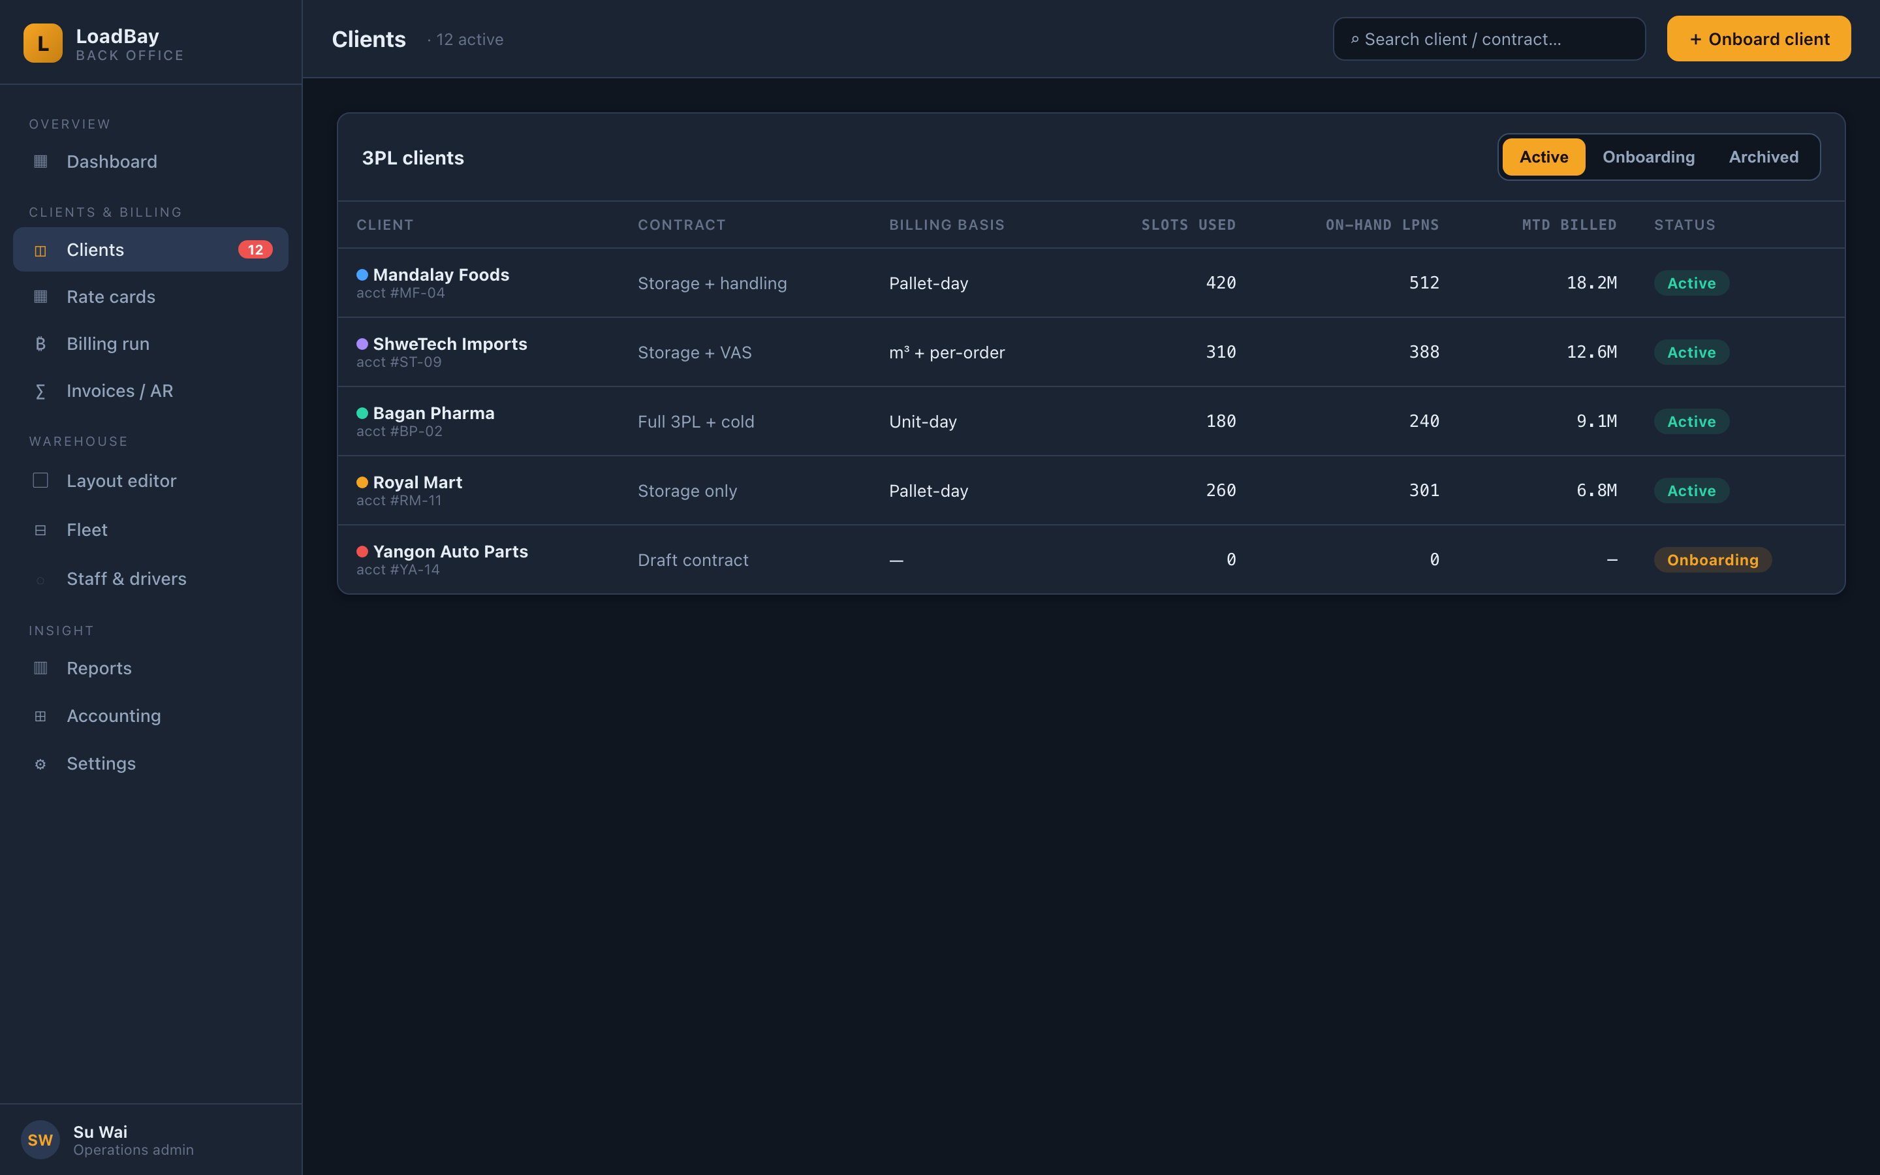This screenshot has width=1880, height=1175.
Task: Open Royal Mart client name
Action: tap(417, 482)
